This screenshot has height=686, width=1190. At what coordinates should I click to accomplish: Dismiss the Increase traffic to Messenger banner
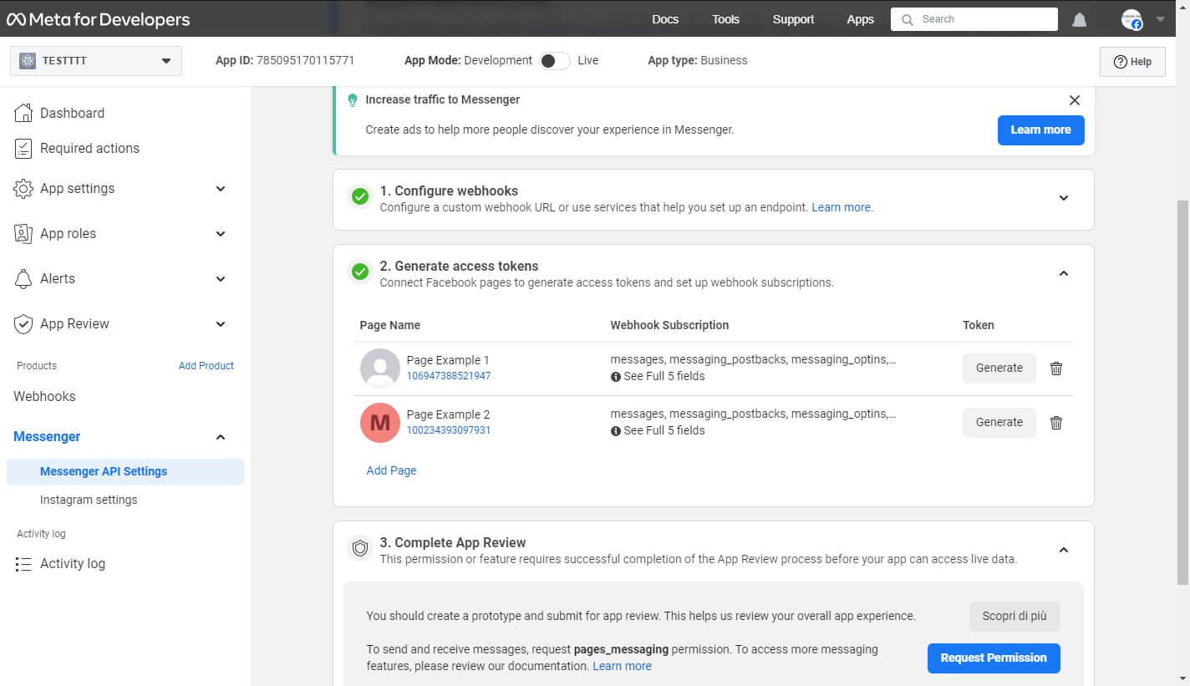click(1075, 100)
